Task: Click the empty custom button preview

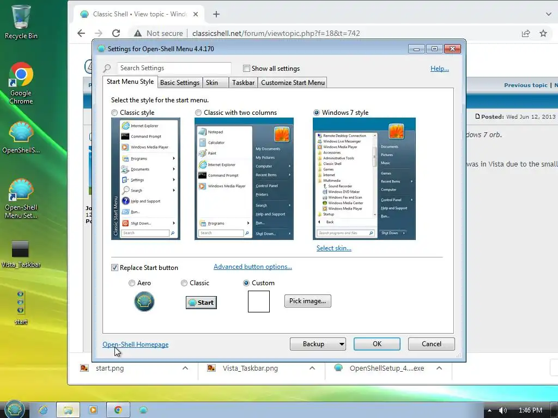Action: (259, 302)
